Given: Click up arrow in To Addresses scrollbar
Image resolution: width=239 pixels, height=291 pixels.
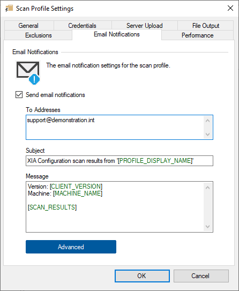Looking at the screenshot, I should [207, 121].
